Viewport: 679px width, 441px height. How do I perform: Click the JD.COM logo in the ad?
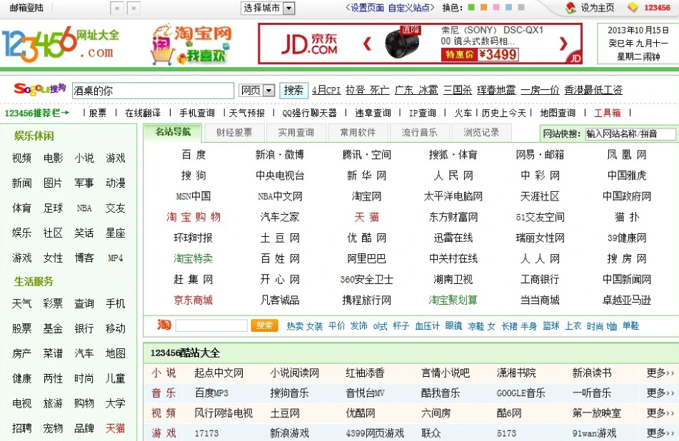pos(309,44)
